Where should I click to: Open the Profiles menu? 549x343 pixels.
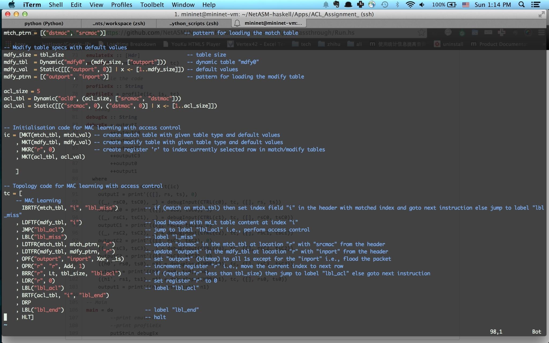coord(121,5)
